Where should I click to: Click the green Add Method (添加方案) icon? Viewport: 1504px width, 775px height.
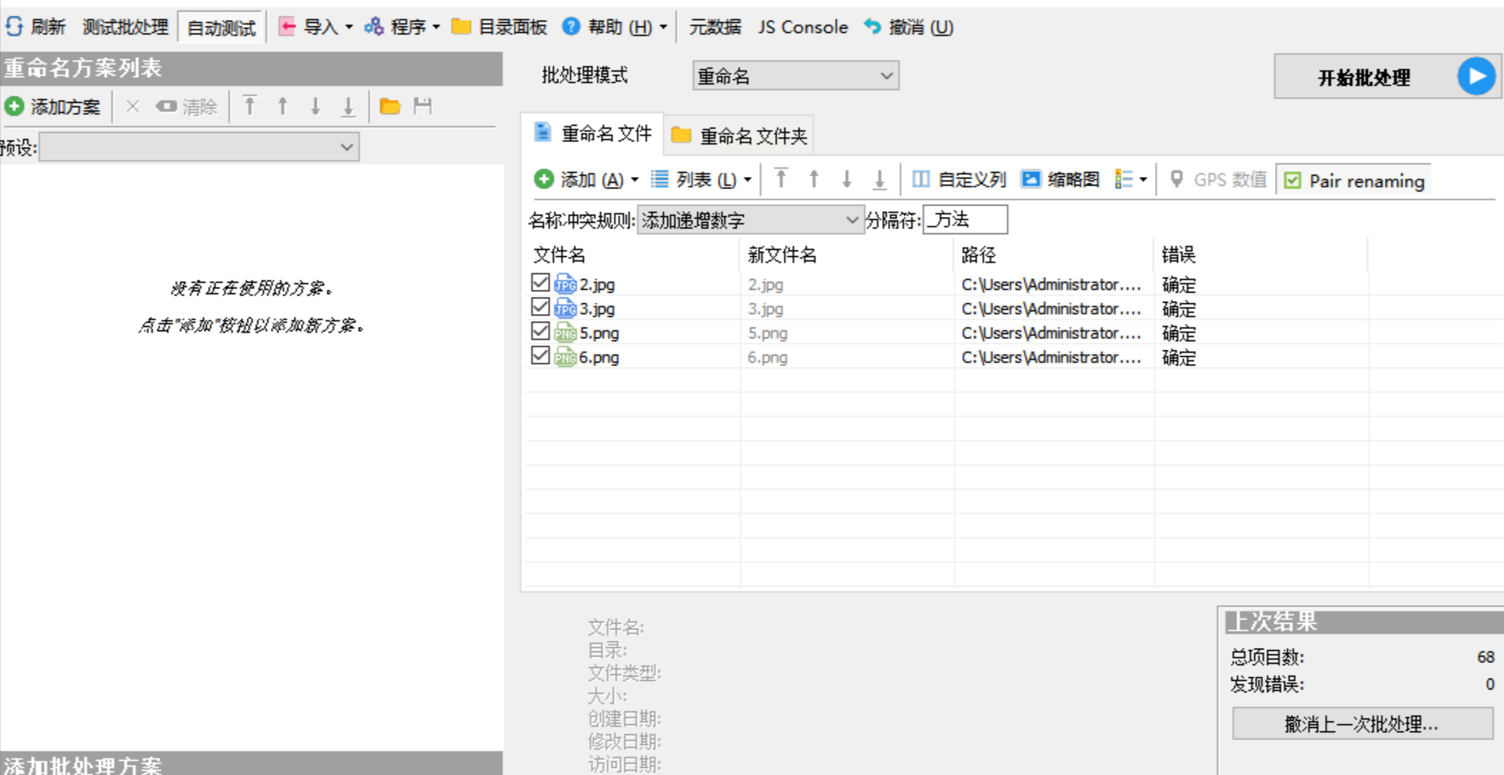tap(14, 107)
